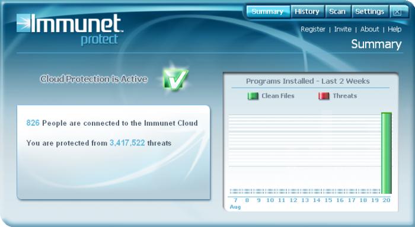Open the About link
The image size is (415, 227).
click(369, 29)
